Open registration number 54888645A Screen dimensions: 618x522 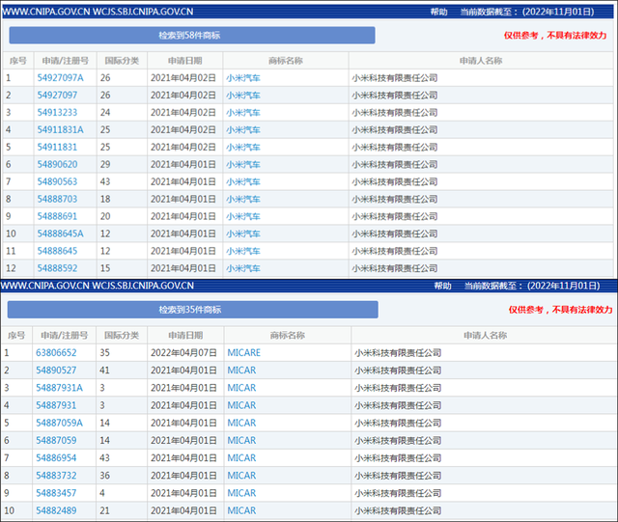click(x=60, y=234)
